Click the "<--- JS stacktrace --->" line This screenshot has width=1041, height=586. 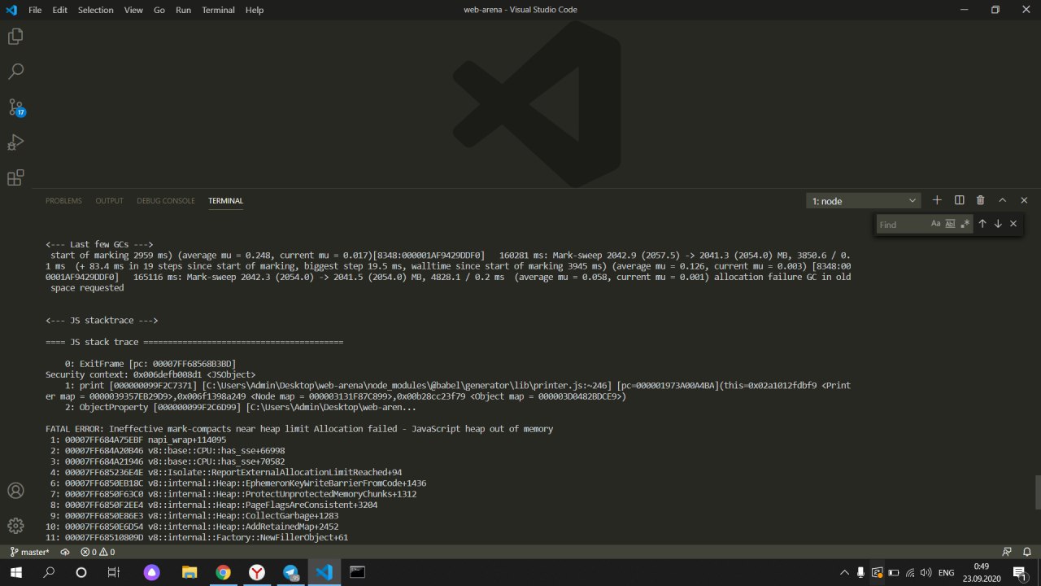coord(102,320)
